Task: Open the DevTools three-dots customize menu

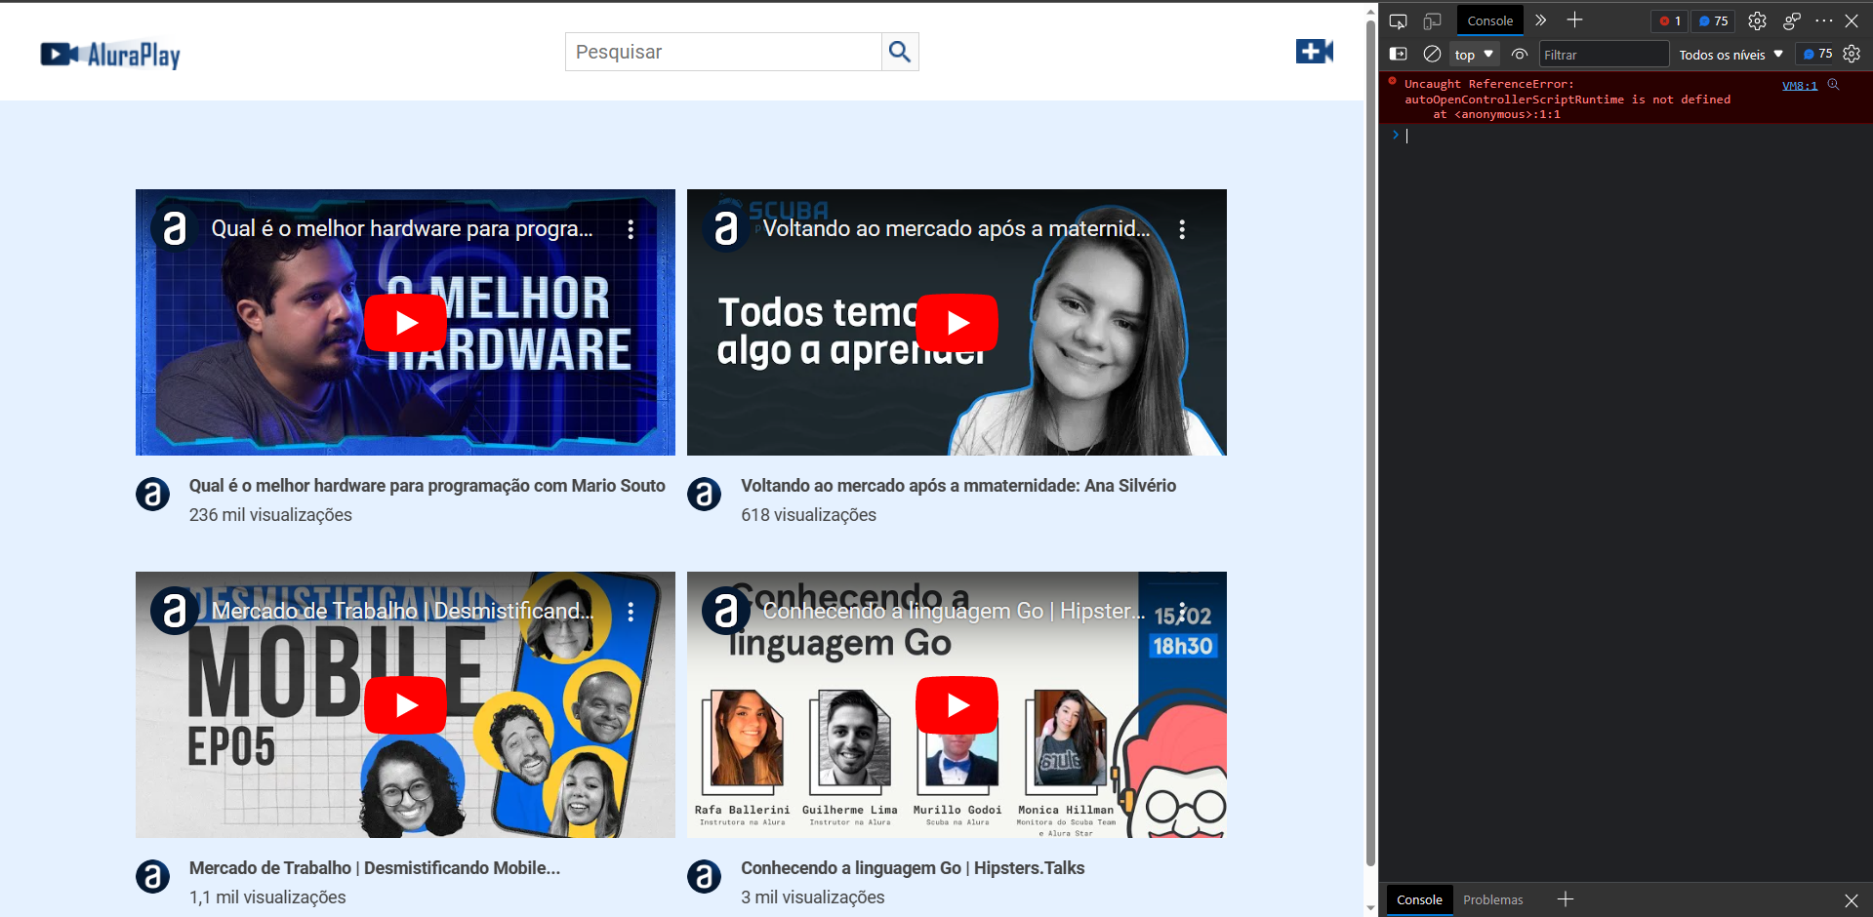Action: pyautogui.click(x=1823, y=20)
